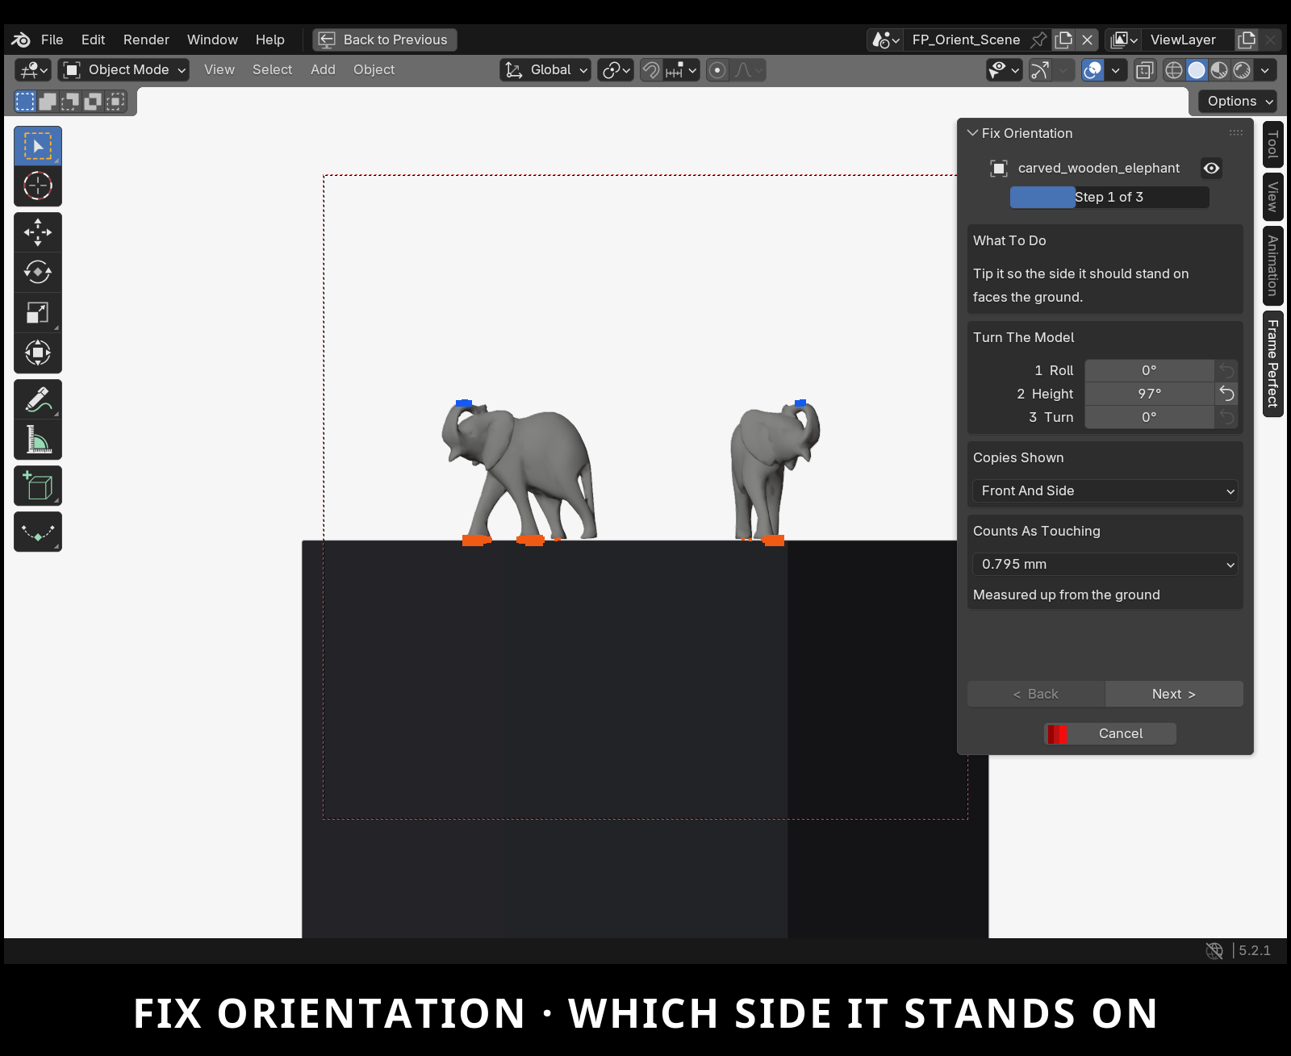Open the Add menu in header
The image size is (1291, 1056).
(x=323, y=70)
